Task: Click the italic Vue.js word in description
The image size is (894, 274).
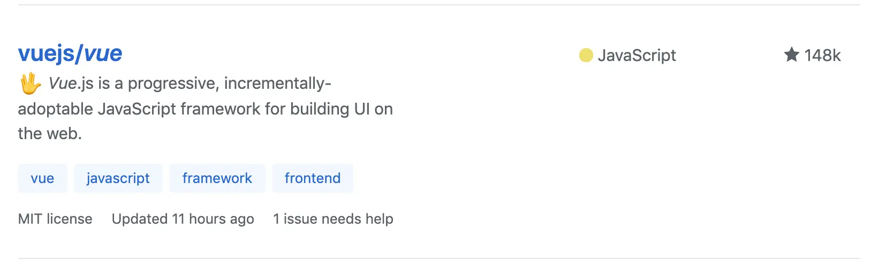Action: point(71,83)
